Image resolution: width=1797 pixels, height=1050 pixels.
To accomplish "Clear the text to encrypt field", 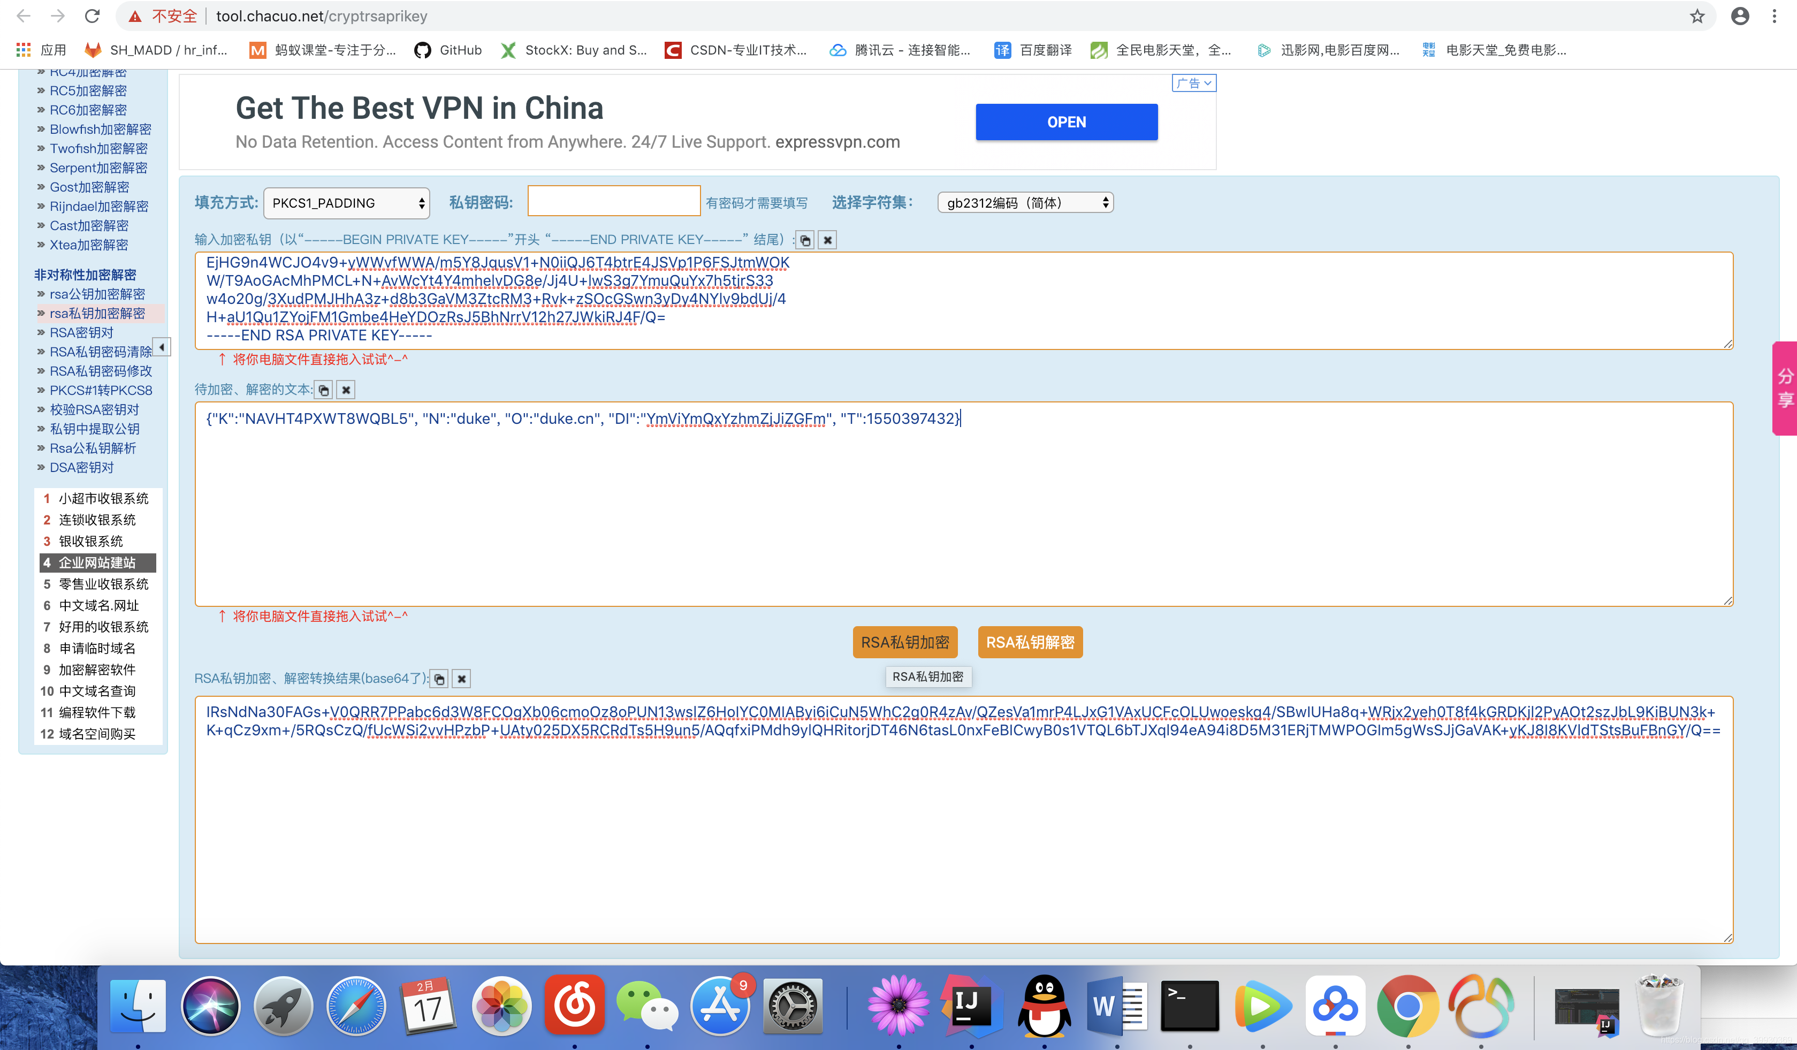I will (x=346, y=390).
